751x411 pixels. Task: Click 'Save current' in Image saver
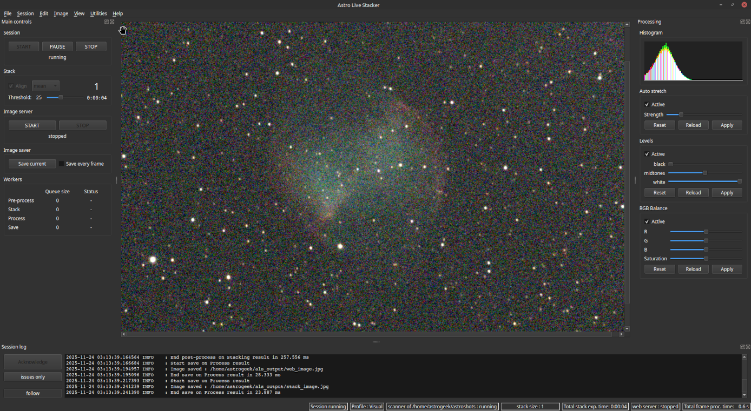click(x=32, y=164)
